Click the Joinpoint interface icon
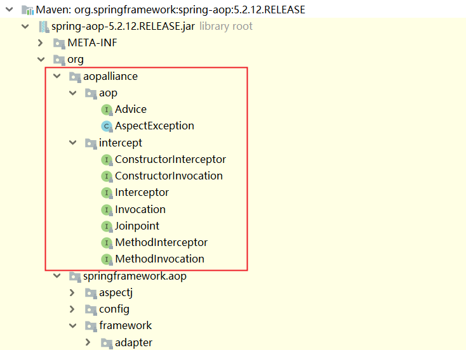 [107, 226]
